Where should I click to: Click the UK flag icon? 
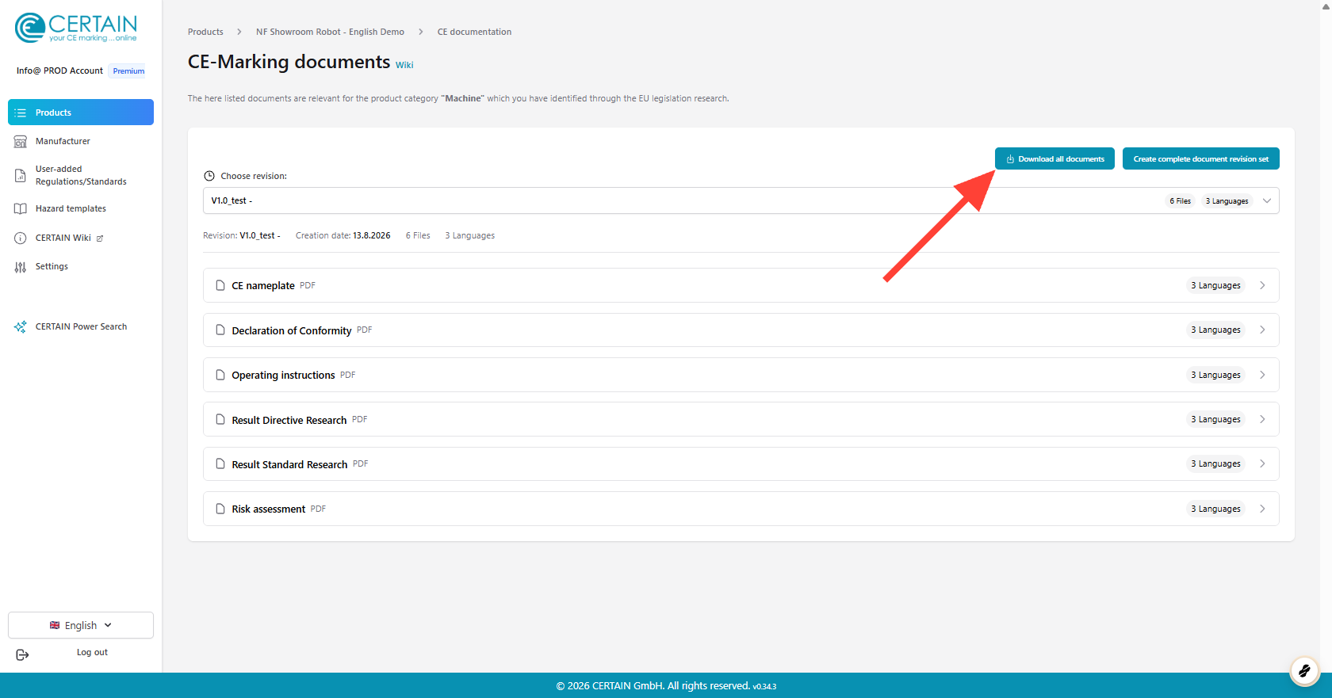pyautogui.click(x=55, y=625)
